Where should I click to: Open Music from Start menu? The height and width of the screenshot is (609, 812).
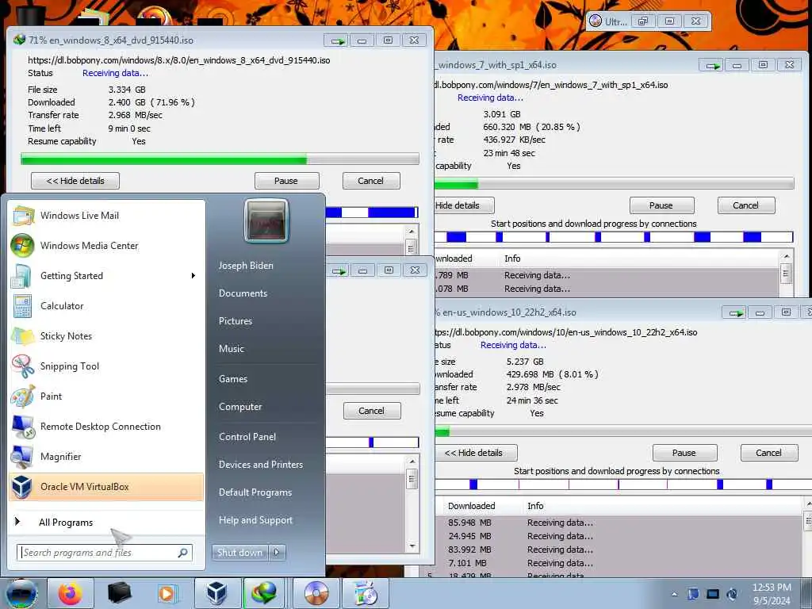[x=232, y=349]
